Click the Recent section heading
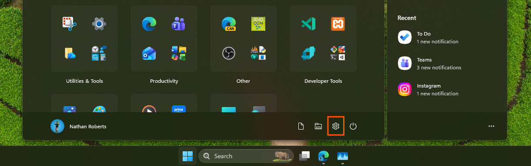The image size is (531, 166). pyautogui.click(x=407, y=18)
